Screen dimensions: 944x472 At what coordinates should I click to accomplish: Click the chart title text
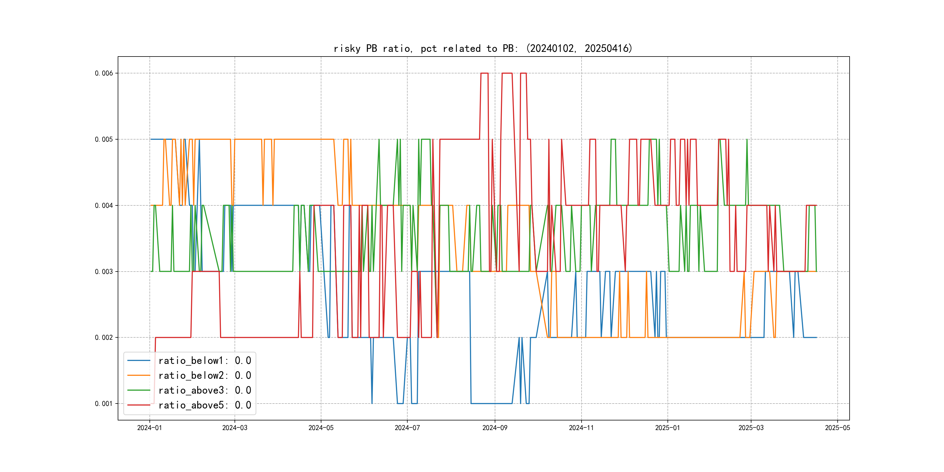pyautogui.click(x=483, y=48)
